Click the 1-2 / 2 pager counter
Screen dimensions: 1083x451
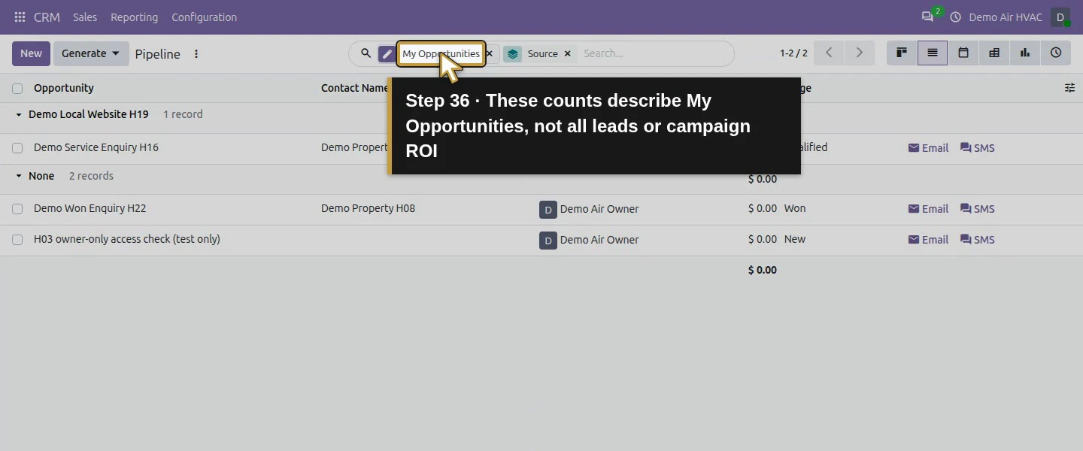(x=793, y=53)
